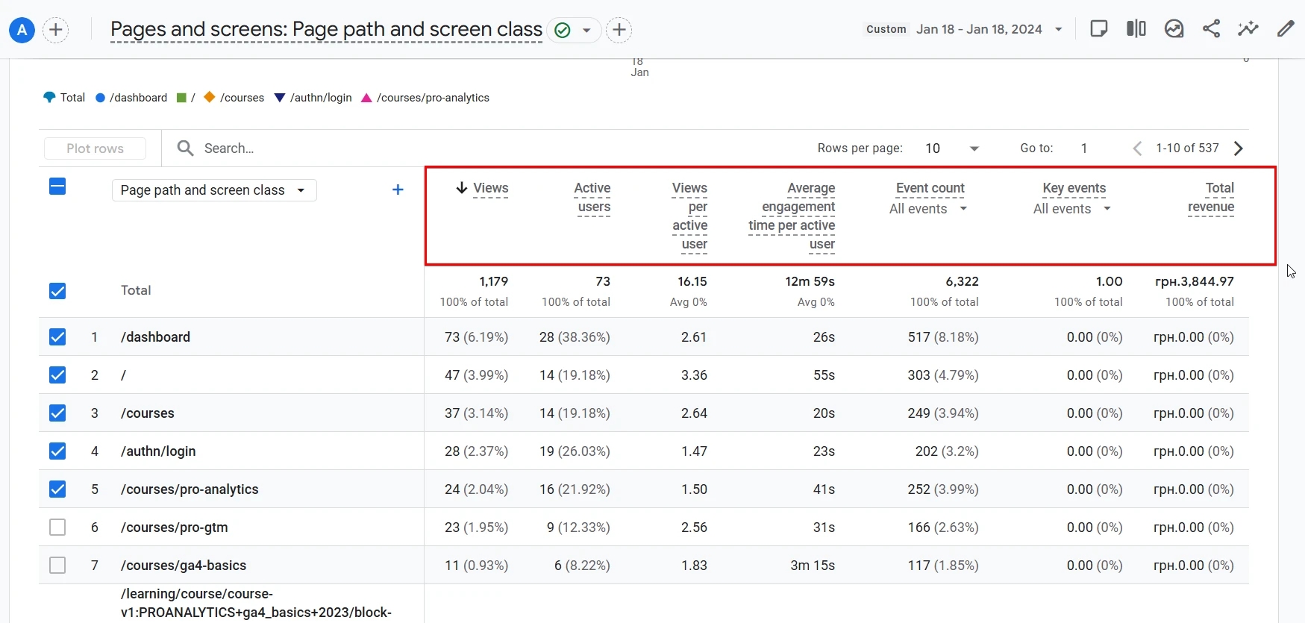Open the Event count All events dropdown
Image resolution: width=1305 pixels, height=623 pixels.
[x=928, y=209]
